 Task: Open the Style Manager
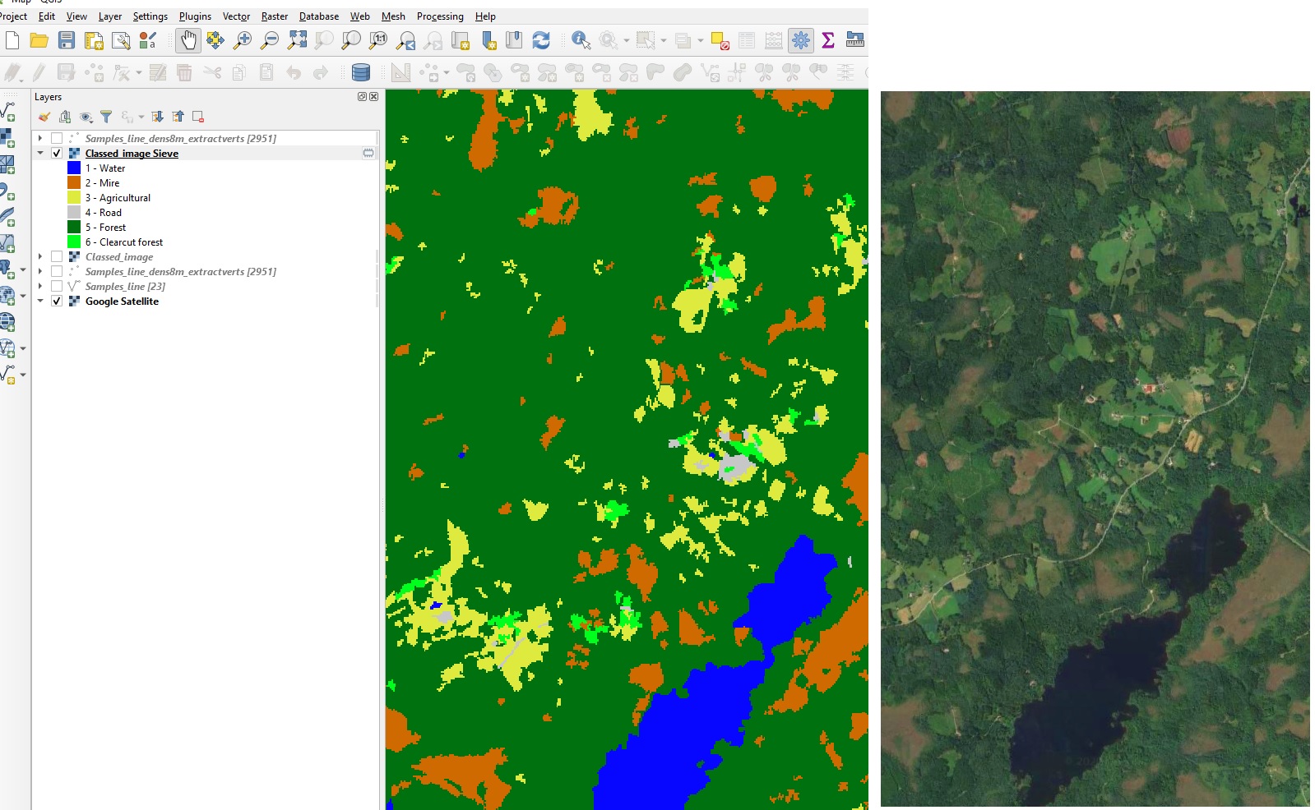[148, 40]
